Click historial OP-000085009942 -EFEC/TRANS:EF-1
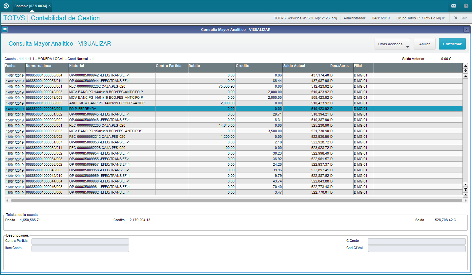This screenshot has width=472, height=275. pyautogui.click(x=99, y=75)
